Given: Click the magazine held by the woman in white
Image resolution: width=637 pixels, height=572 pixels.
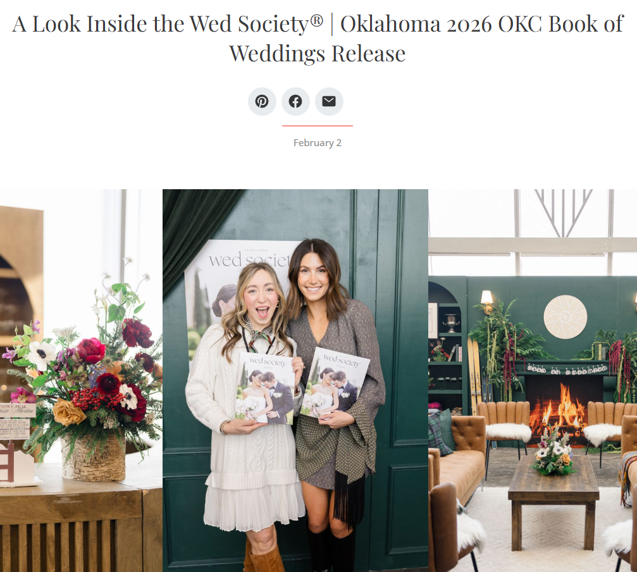Looking at the screenshot, I should click(x=265, y=388).
